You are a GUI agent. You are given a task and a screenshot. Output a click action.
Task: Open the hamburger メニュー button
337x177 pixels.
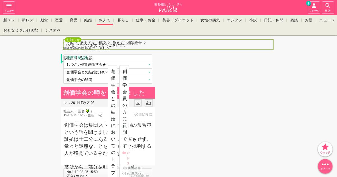tap(9, 8)
